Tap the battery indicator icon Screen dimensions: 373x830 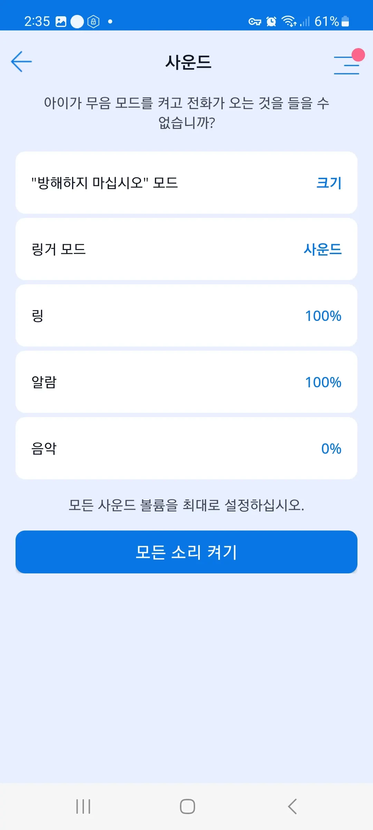(345, 21)
